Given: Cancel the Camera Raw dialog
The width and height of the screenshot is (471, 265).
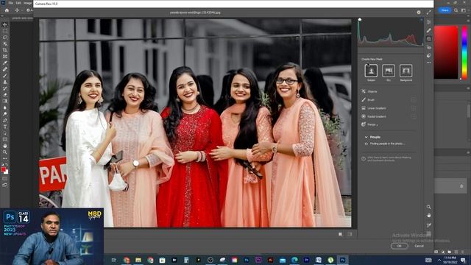Looking at the screenshot, I should (419, 246).
